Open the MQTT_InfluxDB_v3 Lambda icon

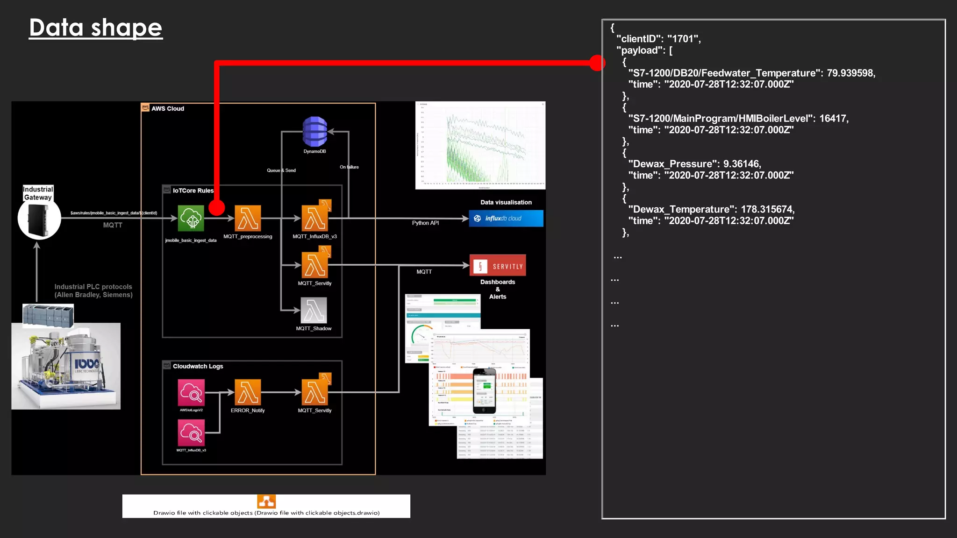[x=315, y=218]
